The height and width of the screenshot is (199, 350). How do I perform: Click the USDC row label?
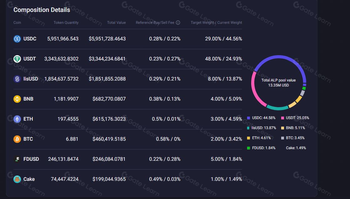[29, 39]
